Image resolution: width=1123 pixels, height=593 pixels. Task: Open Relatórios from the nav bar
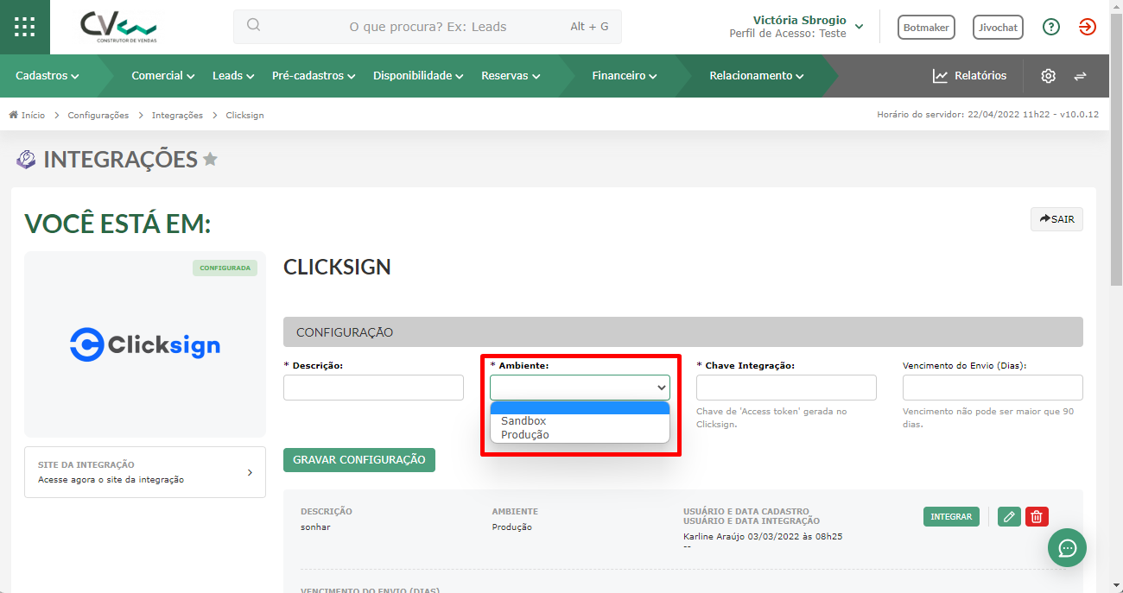969,76
